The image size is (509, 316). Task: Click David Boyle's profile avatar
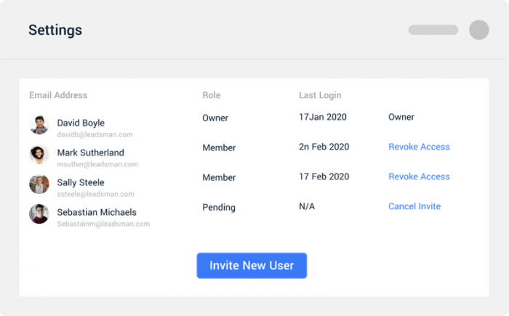coord(39,124)
